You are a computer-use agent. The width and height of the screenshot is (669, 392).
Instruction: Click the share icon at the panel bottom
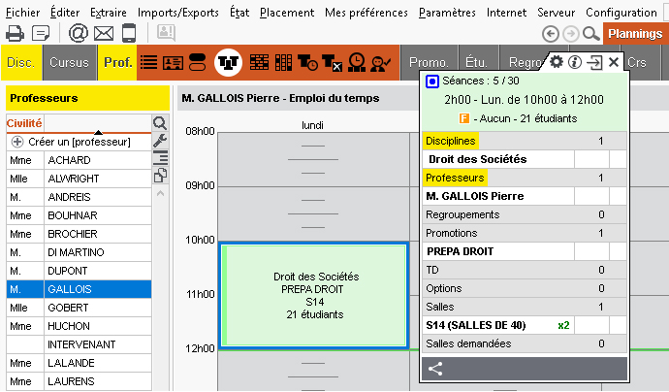point(435,369)
